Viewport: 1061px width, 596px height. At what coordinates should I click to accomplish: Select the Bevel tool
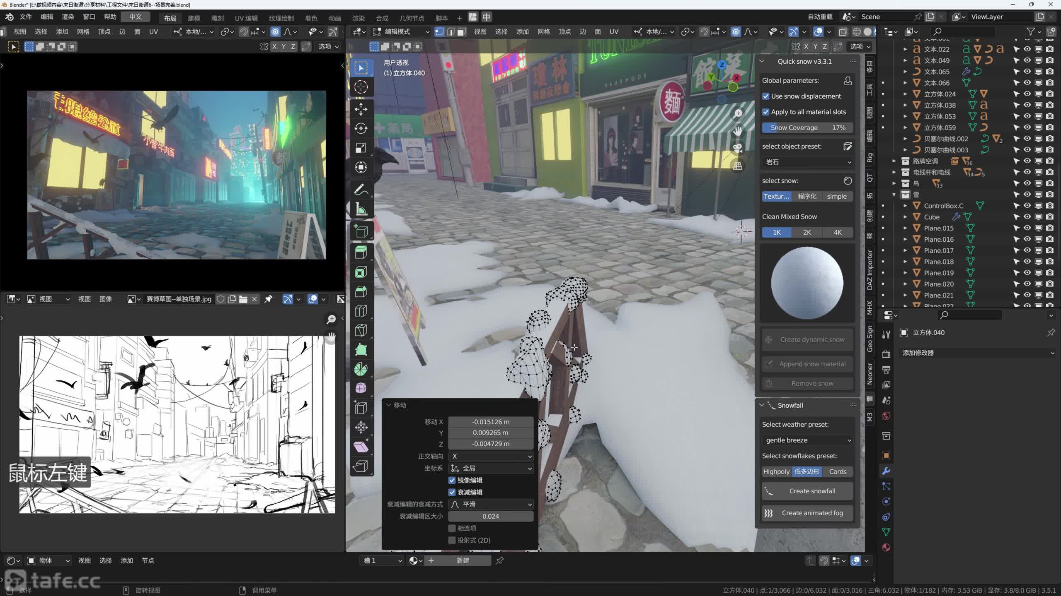tap(361, 291)
